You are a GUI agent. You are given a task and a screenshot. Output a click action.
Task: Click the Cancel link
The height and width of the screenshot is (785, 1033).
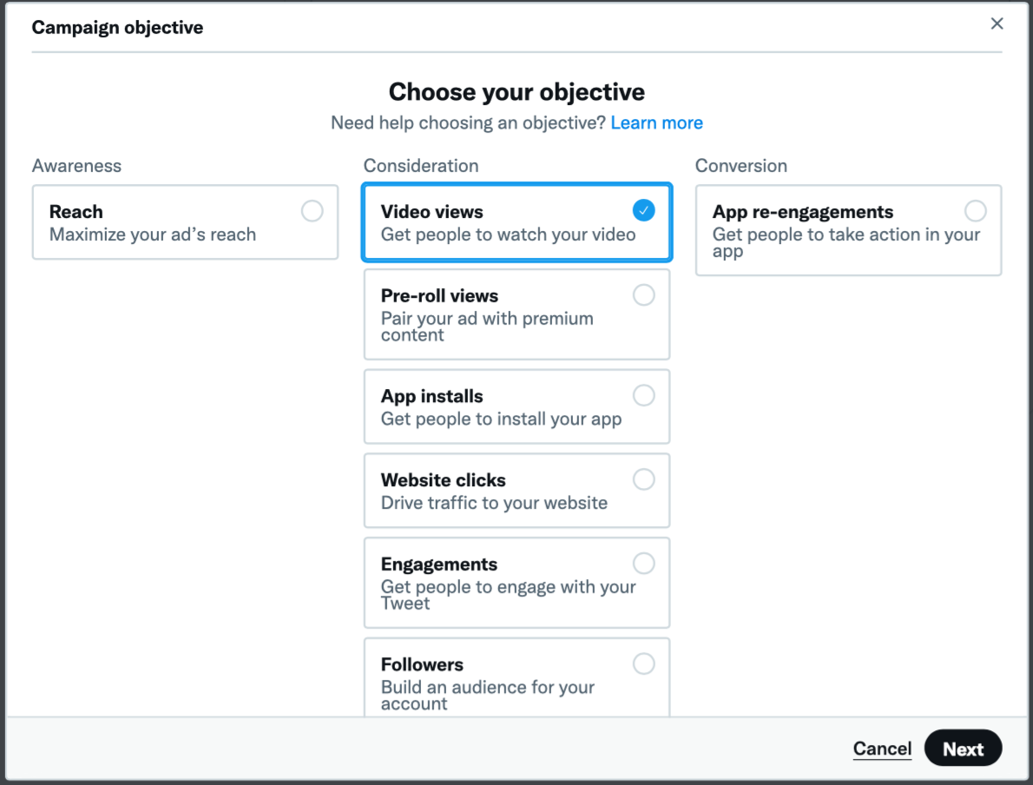point(882,749)
